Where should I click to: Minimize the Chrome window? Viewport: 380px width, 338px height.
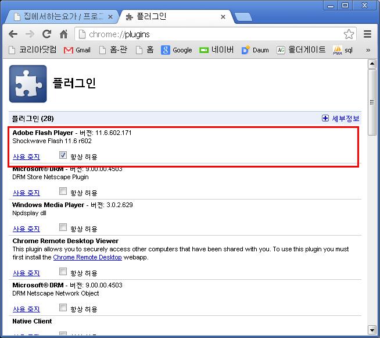coord(331,6)
